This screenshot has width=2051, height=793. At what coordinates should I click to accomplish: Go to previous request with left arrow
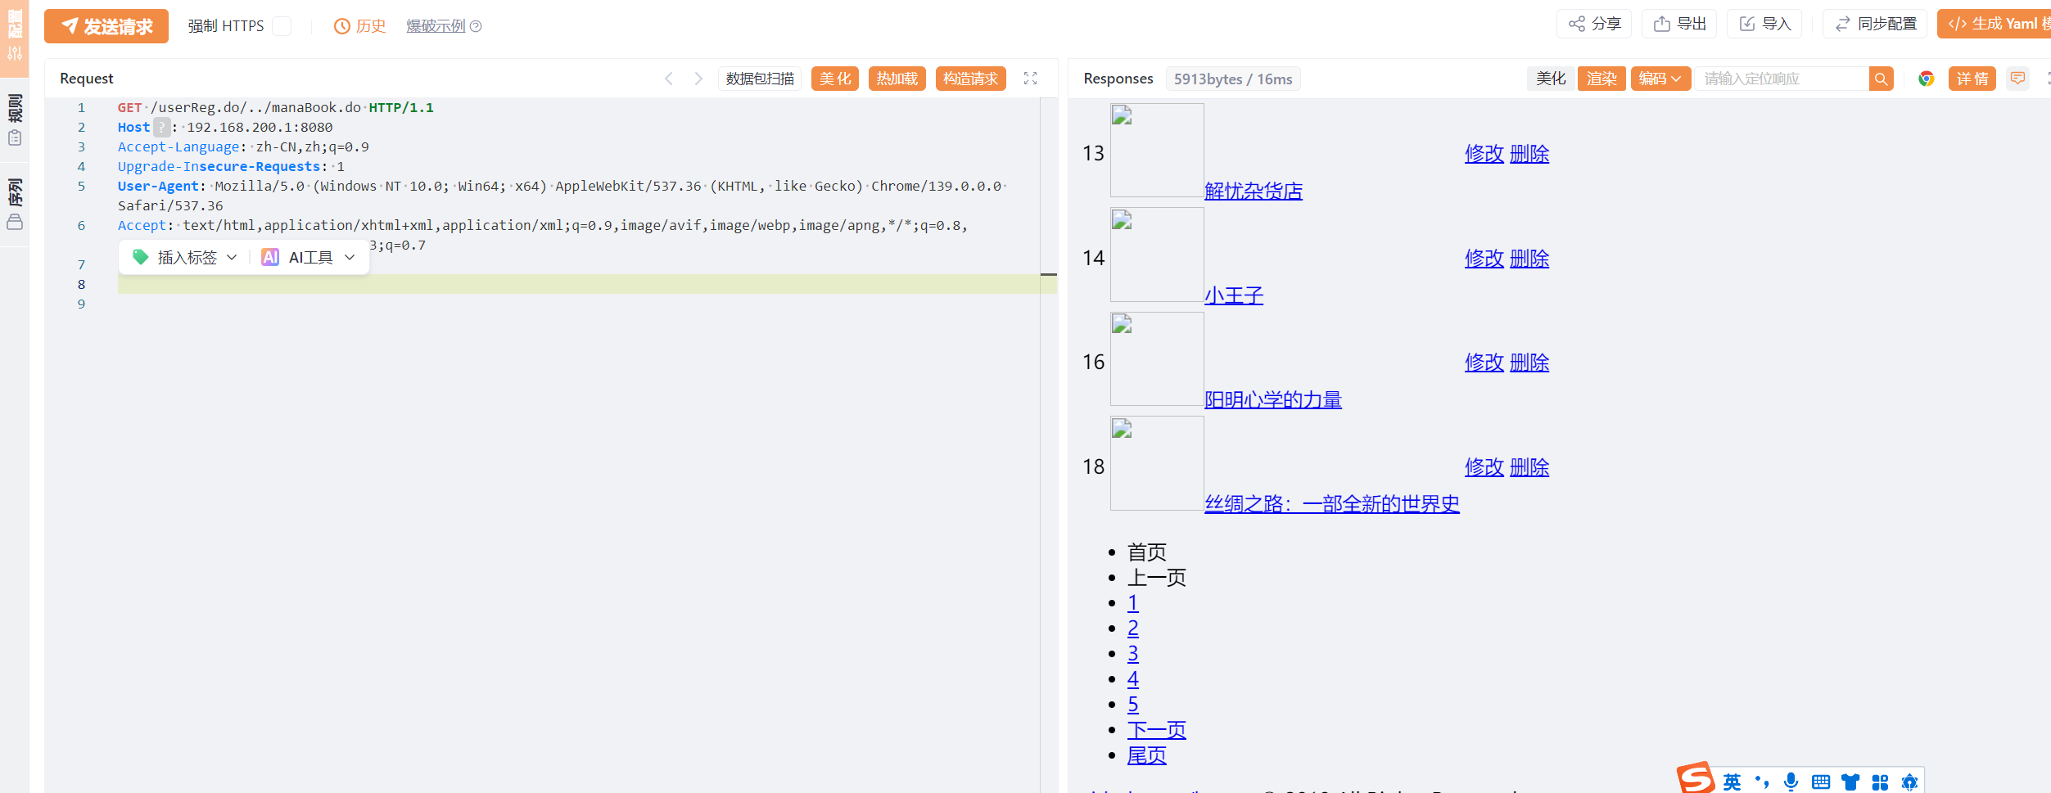(x=669, y=79)
